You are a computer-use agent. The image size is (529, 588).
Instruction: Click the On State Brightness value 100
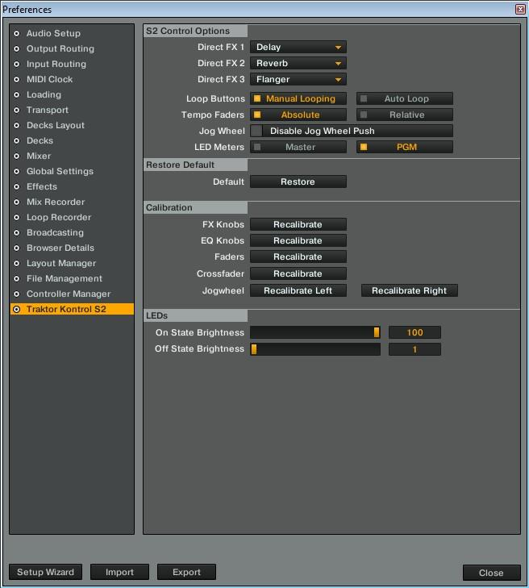[414, 332]
